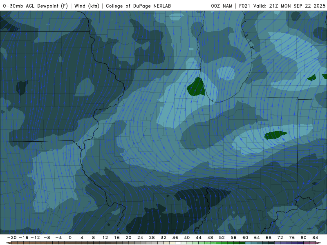
Task: Click the 24 value on the legend
Action: (x=140, y=238)
